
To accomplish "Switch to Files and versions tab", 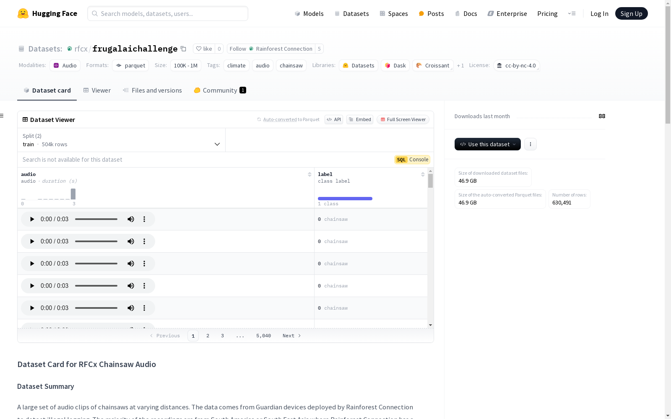I will point(152,91).
